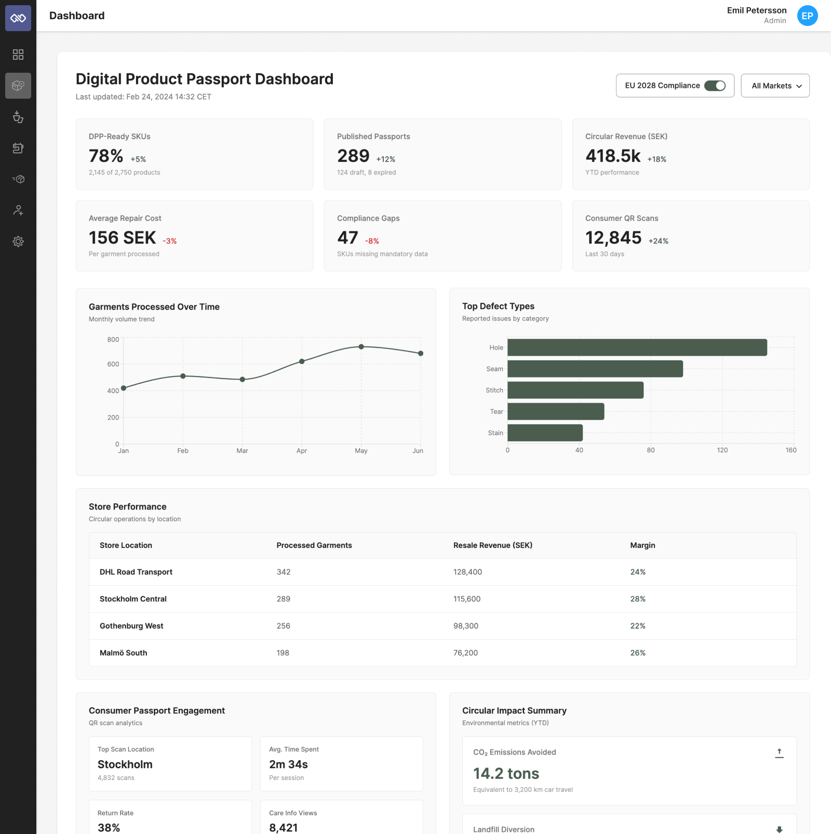Select the Stockholm Central row

[443, 599]
